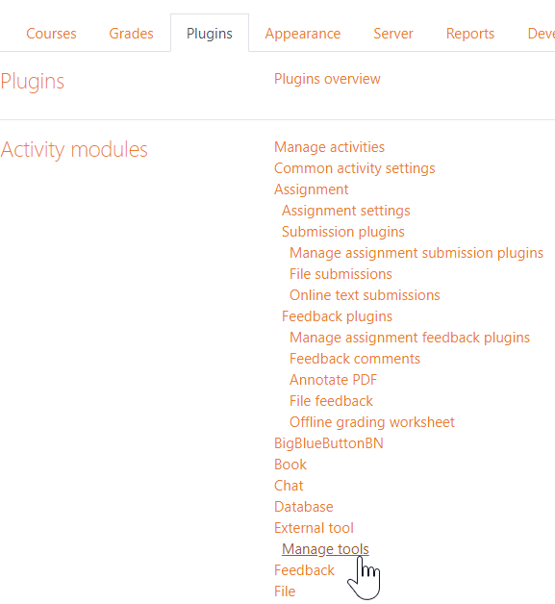
Task: Select the Appearance tab
Action: [303, 34]
